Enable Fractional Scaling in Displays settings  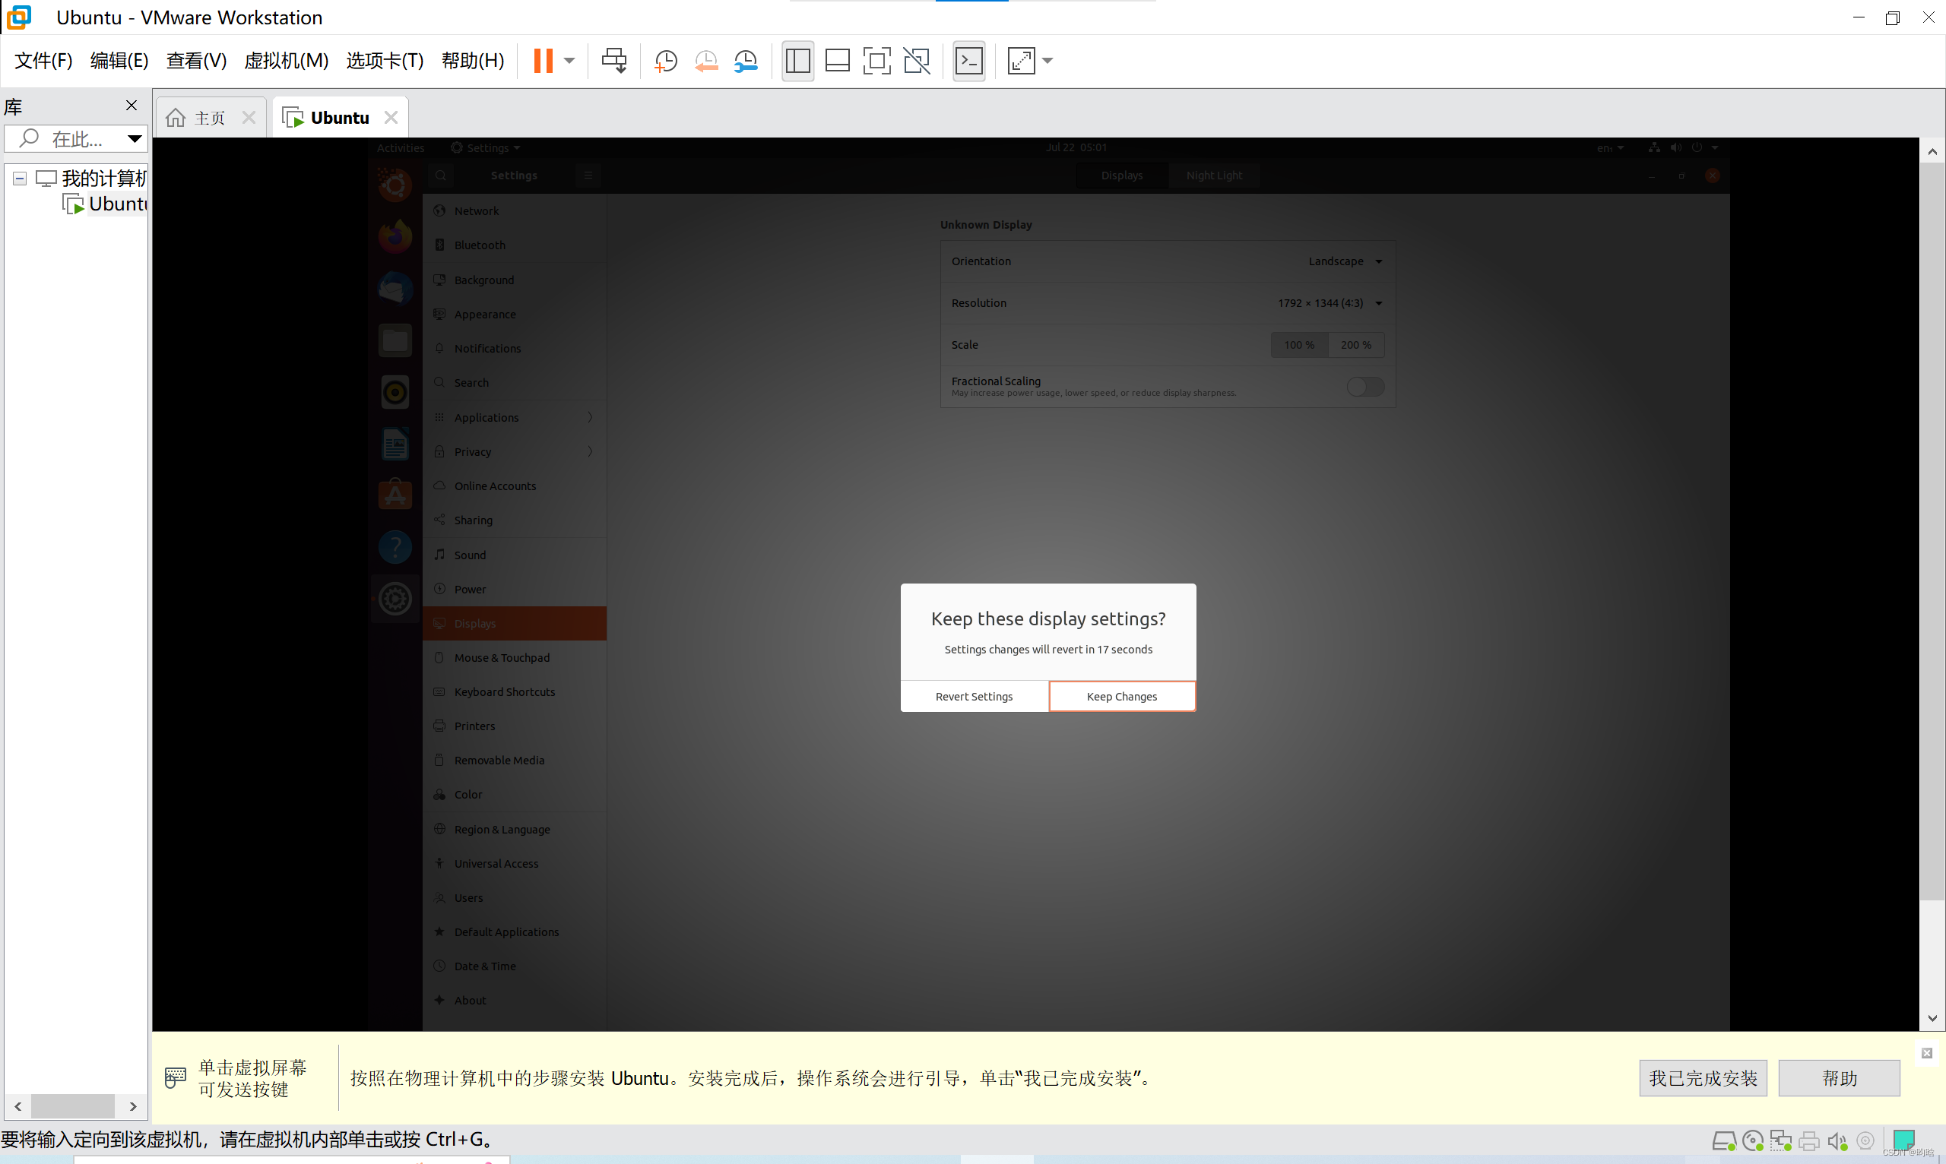1365,386
